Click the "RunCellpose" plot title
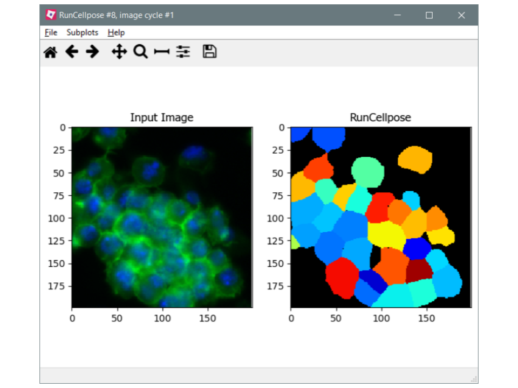 tap(380, 117)
